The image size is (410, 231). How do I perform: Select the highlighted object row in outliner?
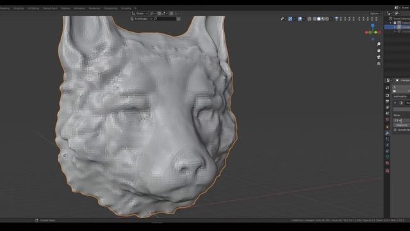397,27
